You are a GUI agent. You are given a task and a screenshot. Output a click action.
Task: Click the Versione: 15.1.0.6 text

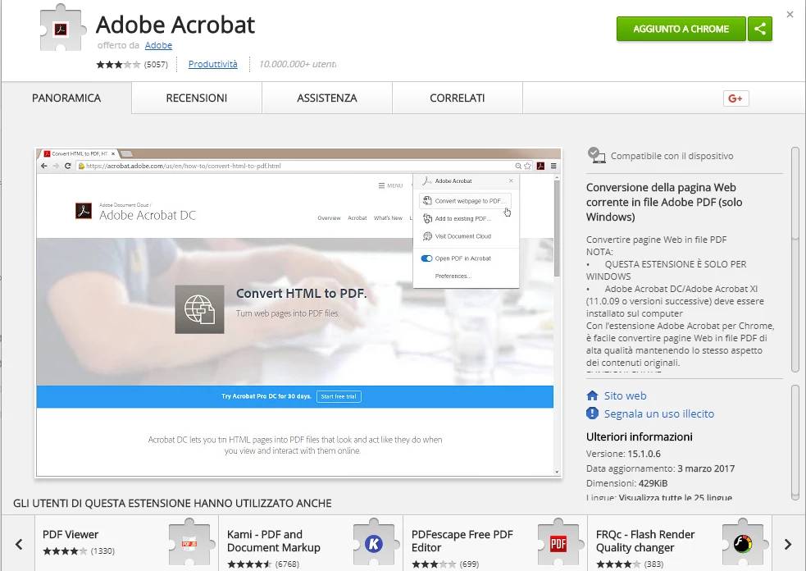click(x=623, y=454)
